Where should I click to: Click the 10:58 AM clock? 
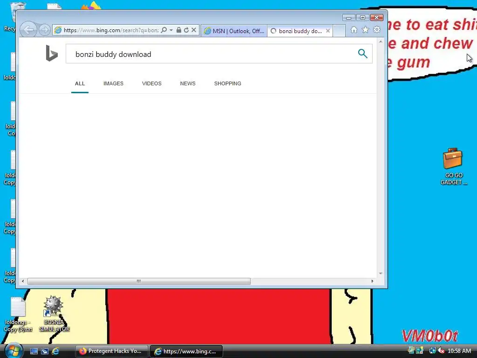click(459, 351)
